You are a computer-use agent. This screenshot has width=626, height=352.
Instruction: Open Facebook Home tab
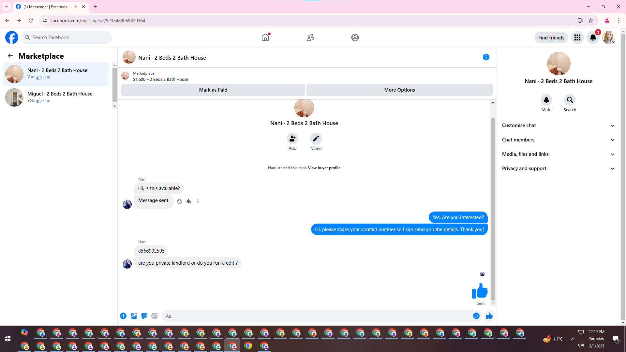click(265, 37)
